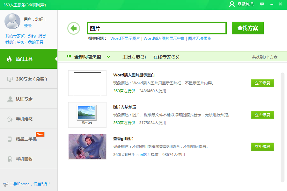
Task: Select 精品二手机 in the sidebar
Action: tap(29, 139)
